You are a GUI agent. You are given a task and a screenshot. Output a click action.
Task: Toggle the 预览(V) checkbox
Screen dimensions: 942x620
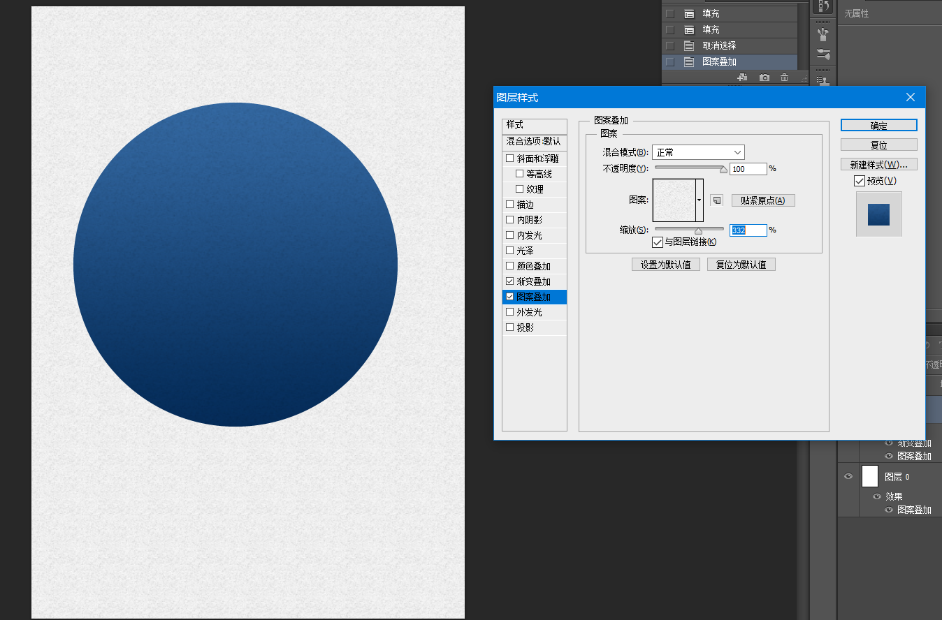tap(860, 181)
